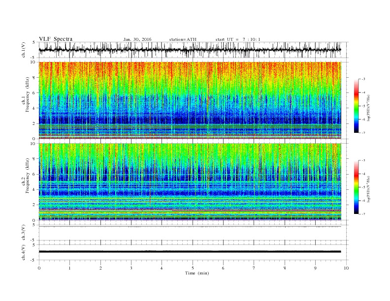Click the "0" tick label on the Time axis
This screenshot has height=301, width=390.
pos(39,268)
